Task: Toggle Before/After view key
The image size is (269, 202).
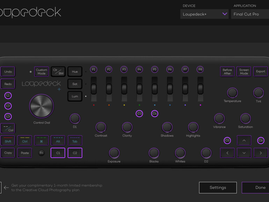Action: [x=227, y=72]
